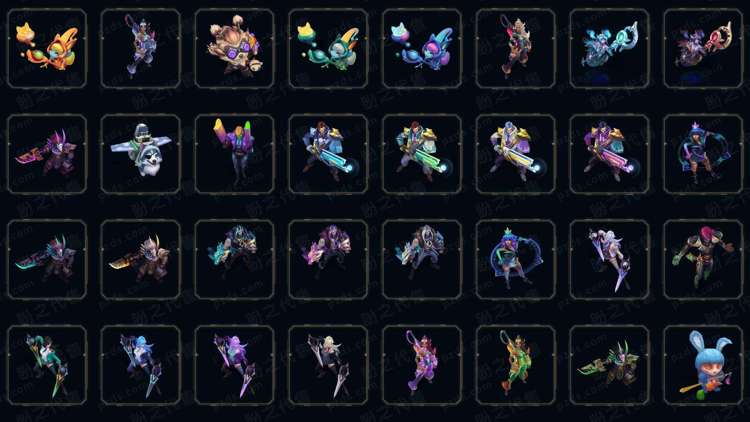Select the teal-green fox-spirit champion skin
The height and width of the screenshot is (422, 750).
point(328,48)
